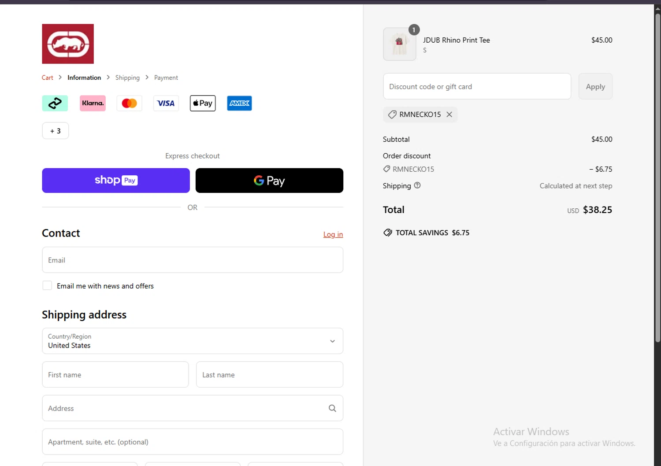The height and width of the screenshot is (466, 661).
Task: Open the Country/Region dropdown
Action: coord(193,341)
